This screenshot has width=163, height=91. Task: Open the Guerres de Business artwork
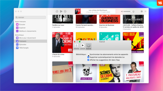pos(110,19)
